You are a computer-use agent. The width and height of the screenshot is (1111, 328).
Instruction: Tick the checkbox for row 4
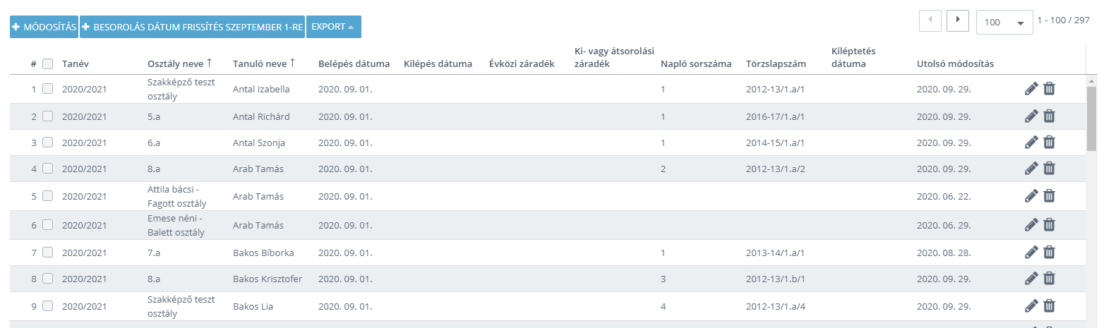(48, 169)
